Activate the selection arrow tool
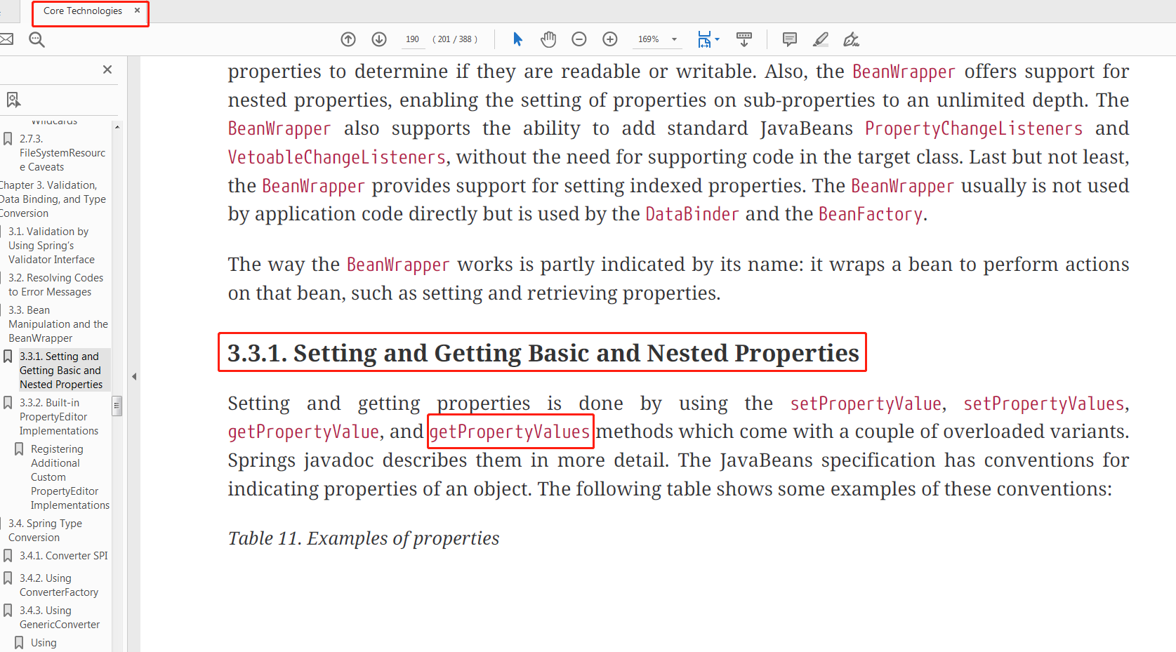 click(x=517, y=39)
